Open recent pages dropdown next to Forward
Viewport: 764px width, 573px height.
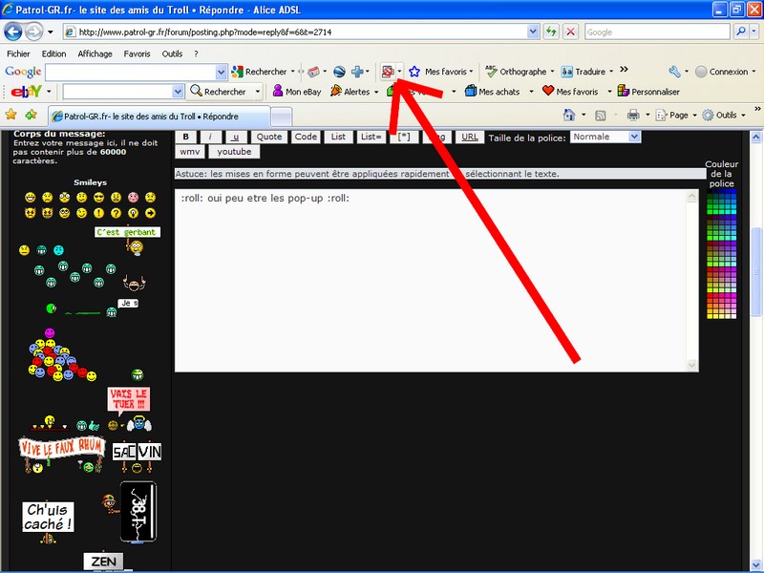click(51, 32)
